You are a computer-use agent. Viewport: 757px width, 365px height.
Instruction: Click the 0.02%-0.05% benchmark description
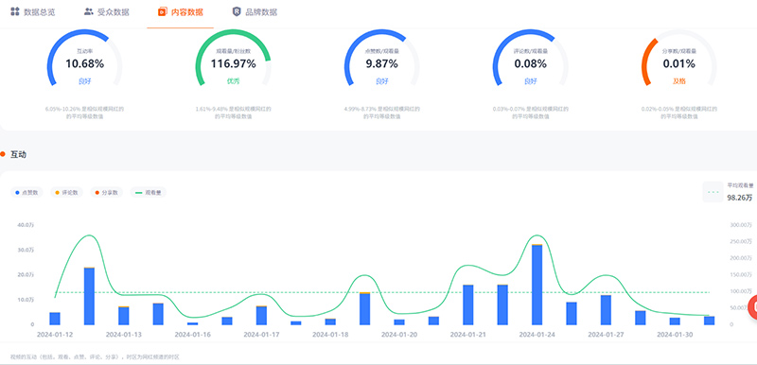coord(678,113)
